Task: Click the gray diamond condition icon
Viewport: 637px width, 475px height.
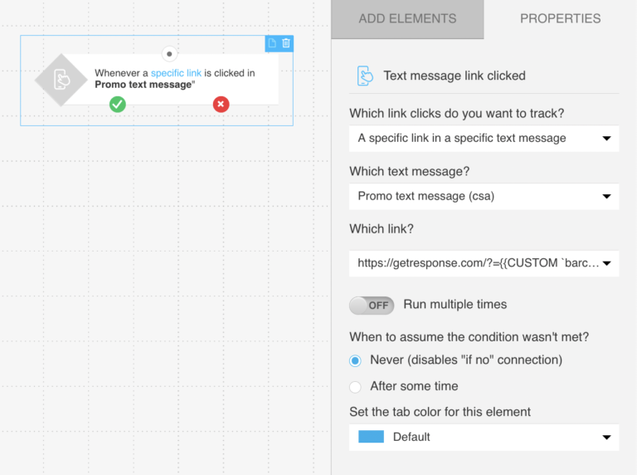Action: coord(61,80)
